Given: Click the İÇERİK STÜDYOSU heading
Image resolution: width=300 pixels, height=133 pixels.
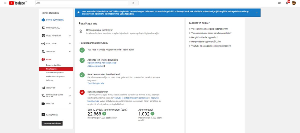Looking at the screenshot, I should (50, 13).
